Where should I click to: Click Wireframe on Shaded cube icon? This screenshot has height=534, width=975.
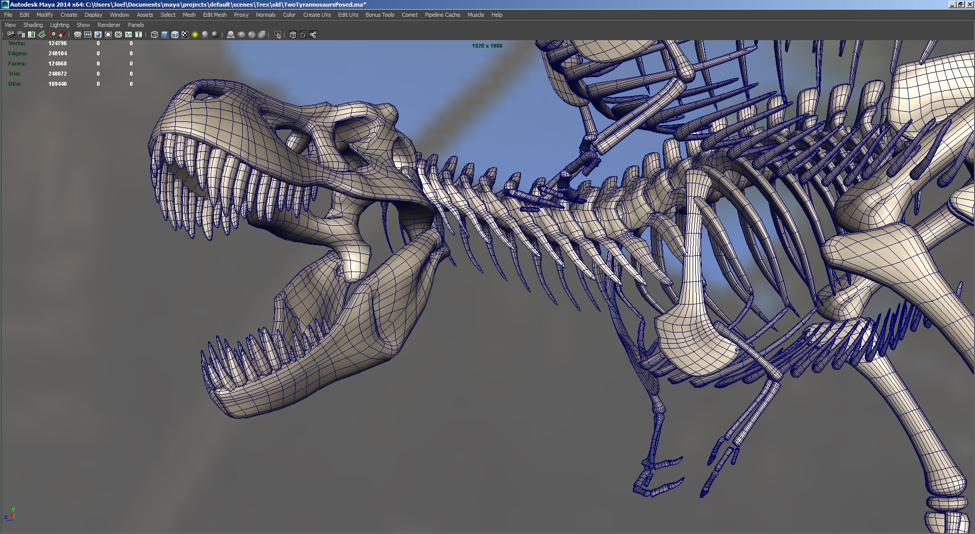pyautogui.click(x=175, y=35)
